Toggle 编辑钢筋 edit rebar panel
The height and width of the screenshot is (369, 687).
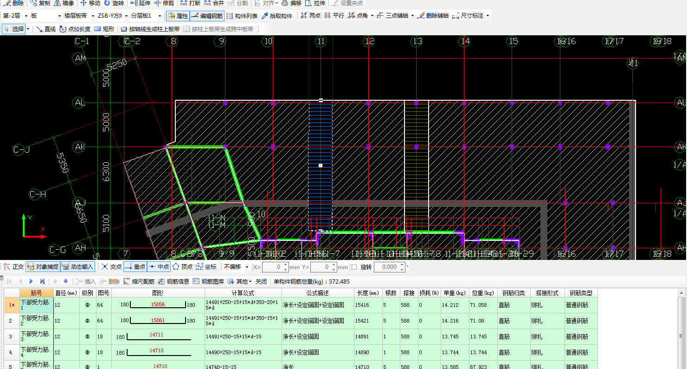pyautogui.click(x=207, y=16)
